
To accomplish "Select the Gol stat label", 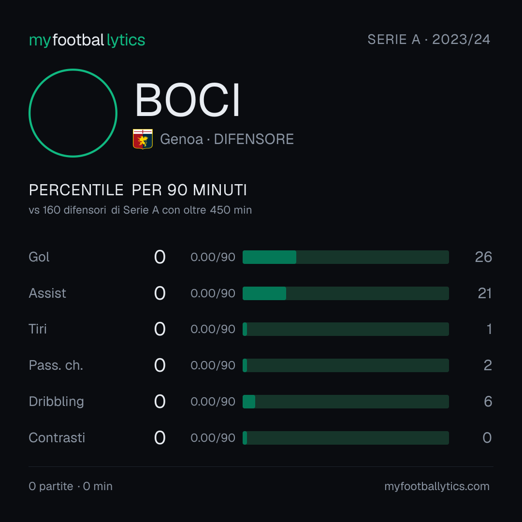I will click(x=39, y=257).
